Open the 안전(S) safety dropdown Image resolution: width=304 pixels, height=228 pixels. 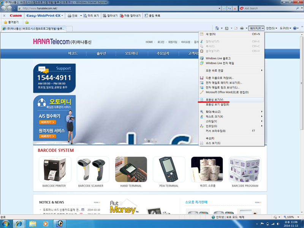[271, 28]
